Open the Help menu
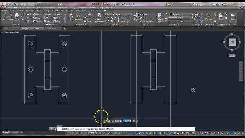Screen dimensions: 245x138 [101, 8]
